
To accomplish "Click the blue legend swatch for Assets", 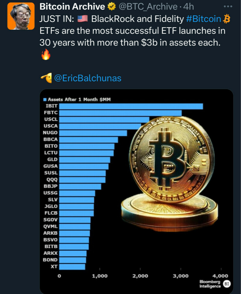I will [45, 100].
